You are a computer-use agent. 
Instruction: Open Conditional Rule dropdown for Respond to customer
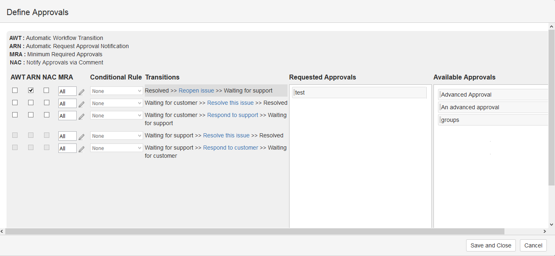pos(116,148)
